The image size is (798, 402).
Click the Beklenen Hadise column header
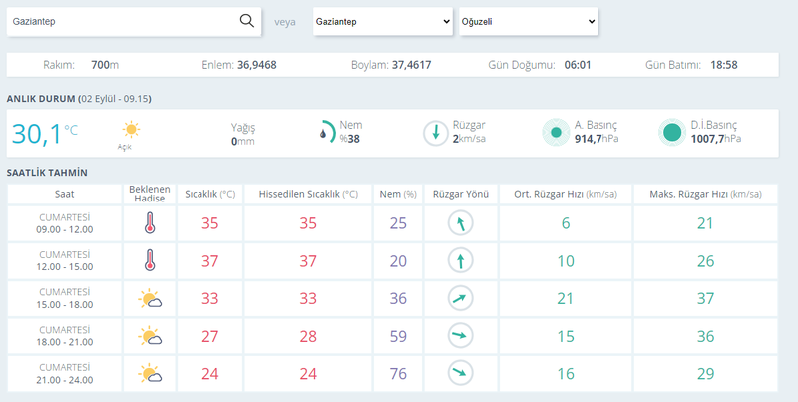(x=149, y=194)
